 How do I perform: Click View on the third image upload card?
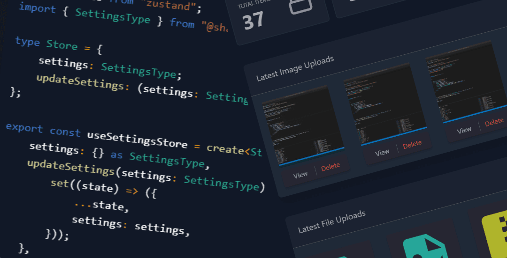coord(464,130)
